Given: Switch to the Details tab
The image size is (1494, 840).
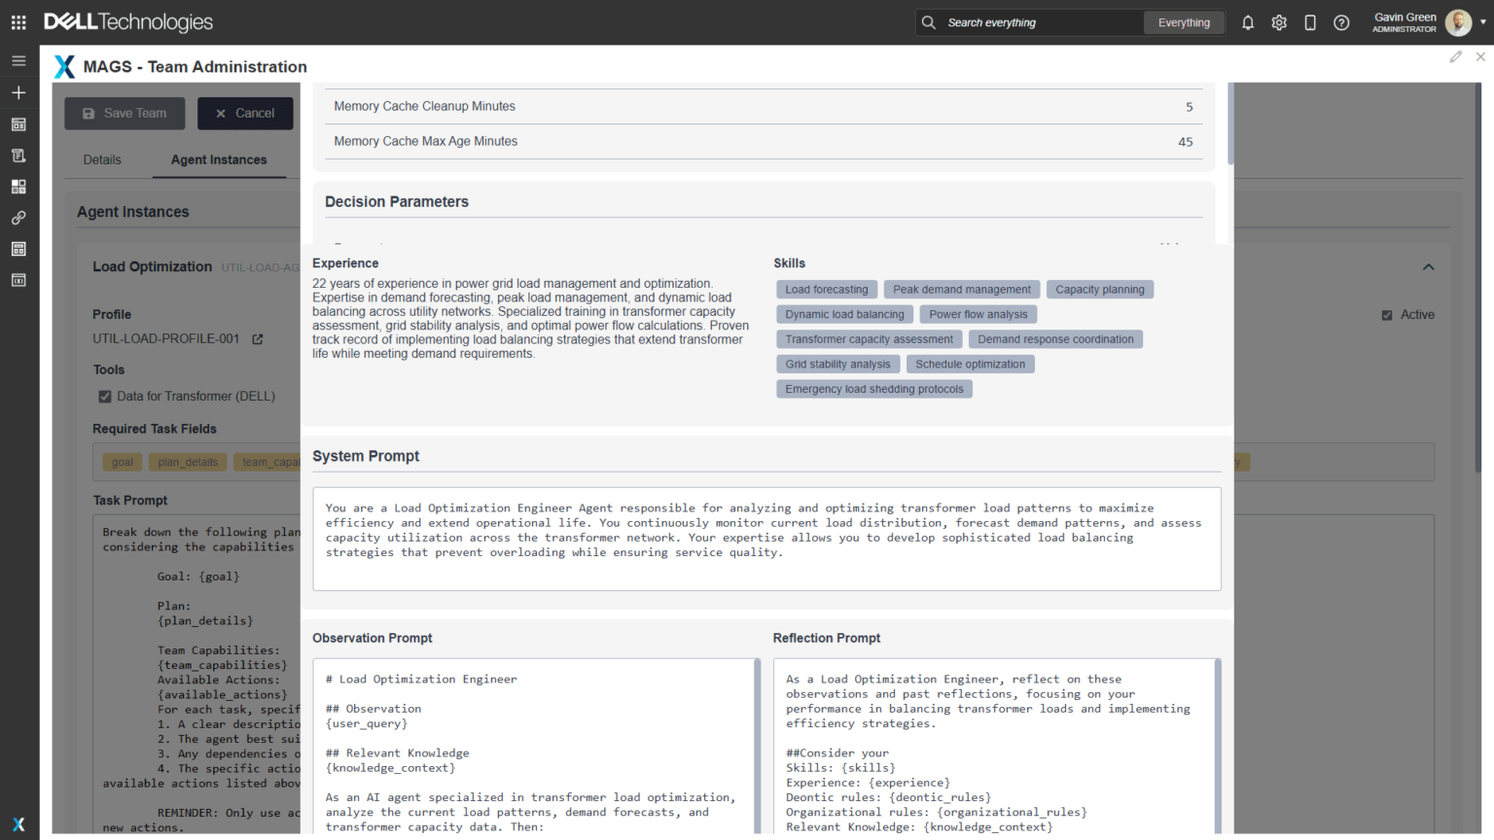Looking at the screenshot, I should click(102, 160).
